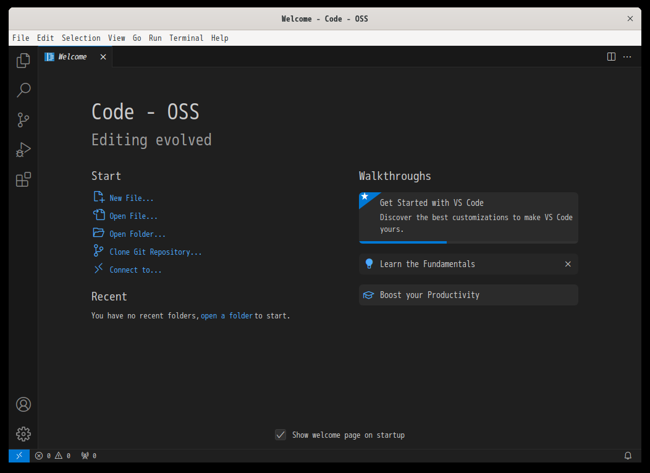Open the Selection menu
Viewport: 650px width, 473px height.
tap(82, 38)
